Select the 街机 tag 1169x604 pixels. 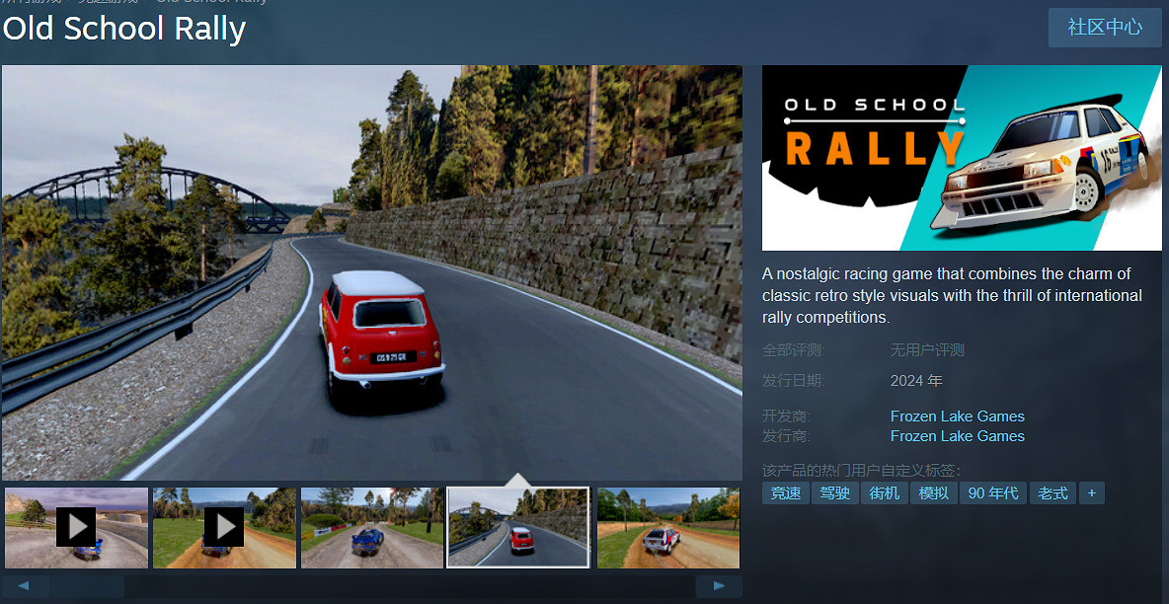(885, 492)
